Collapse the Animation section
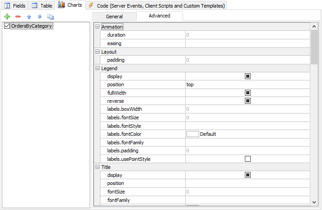 [x=98, y=27]
